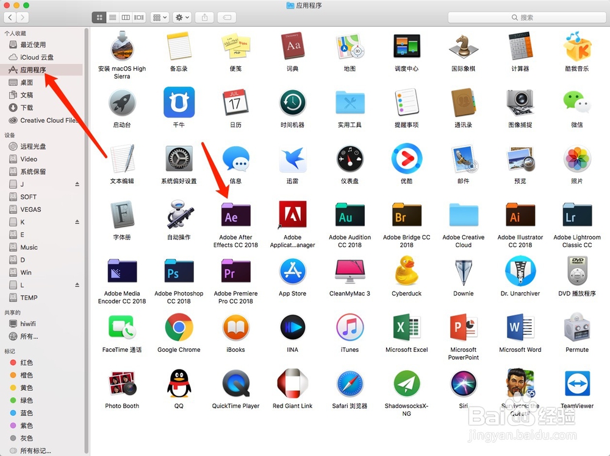Switch to Cover Flow view mode
The width and height of the screenshot is (610, 456).
[x=139, y=17]
